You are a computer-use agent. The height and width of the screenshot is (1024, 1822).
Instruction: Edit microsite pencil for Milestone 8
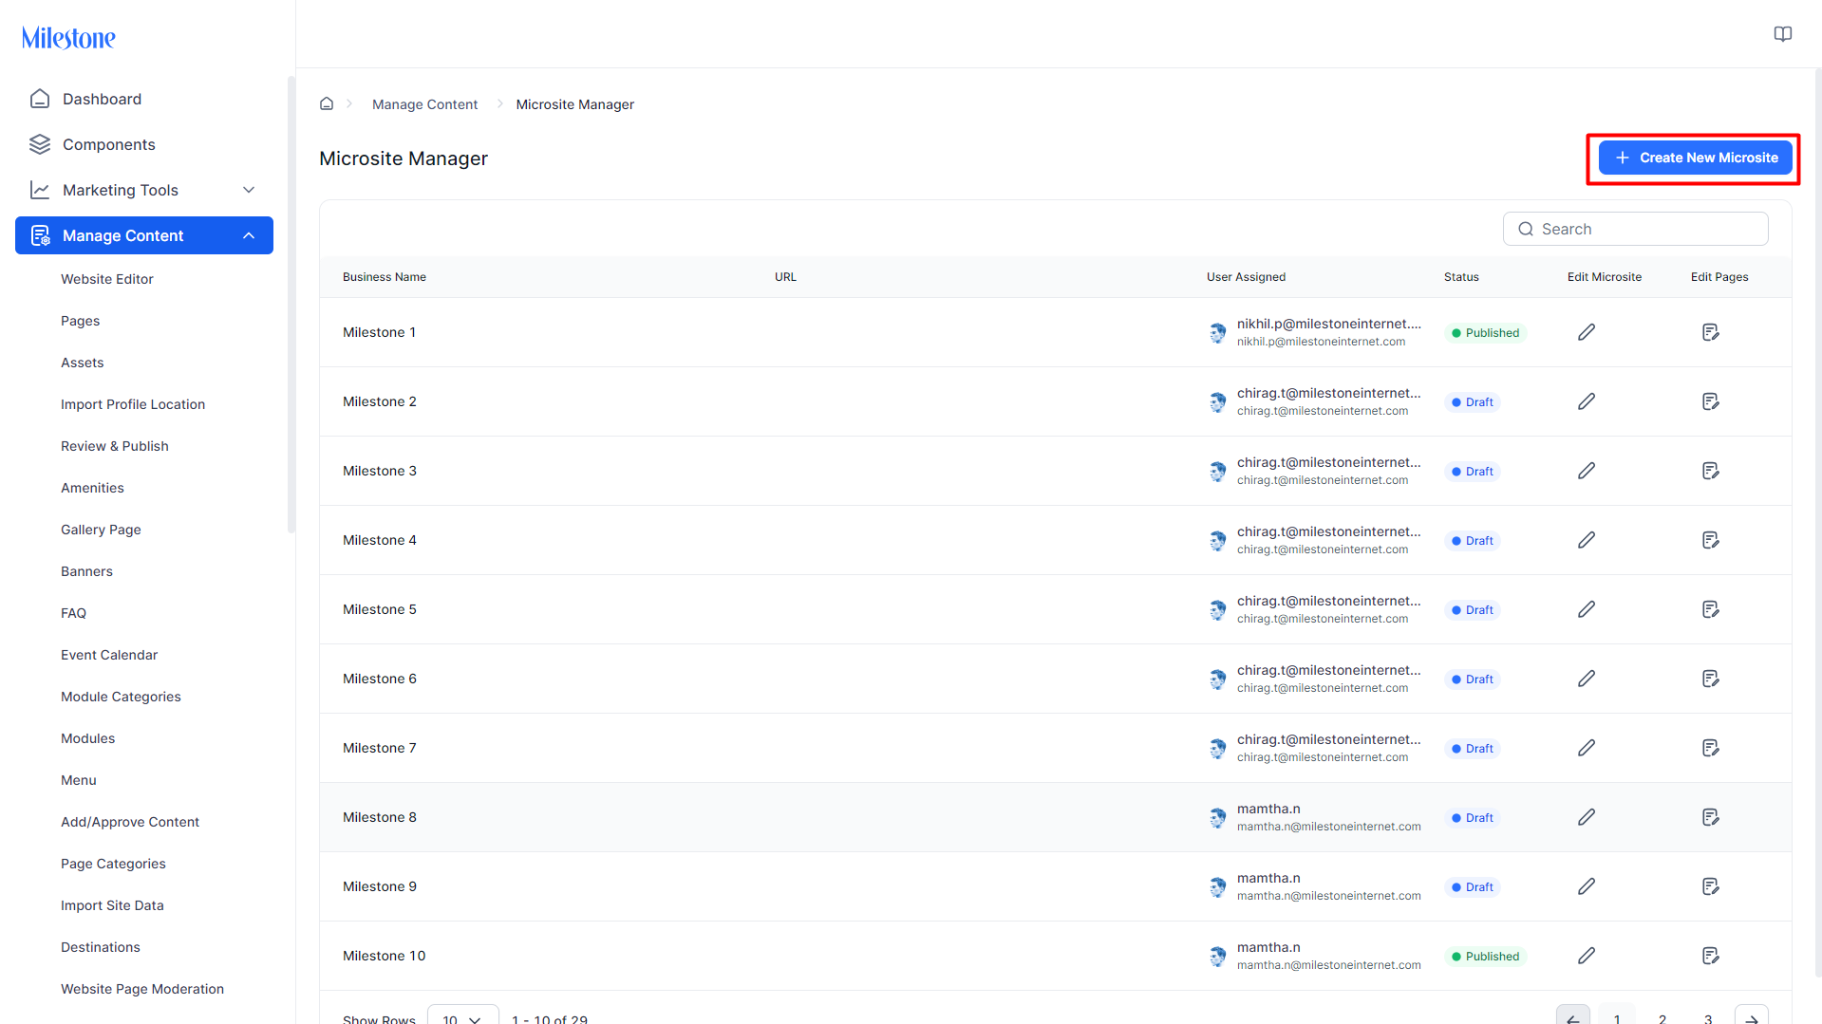1587,817
